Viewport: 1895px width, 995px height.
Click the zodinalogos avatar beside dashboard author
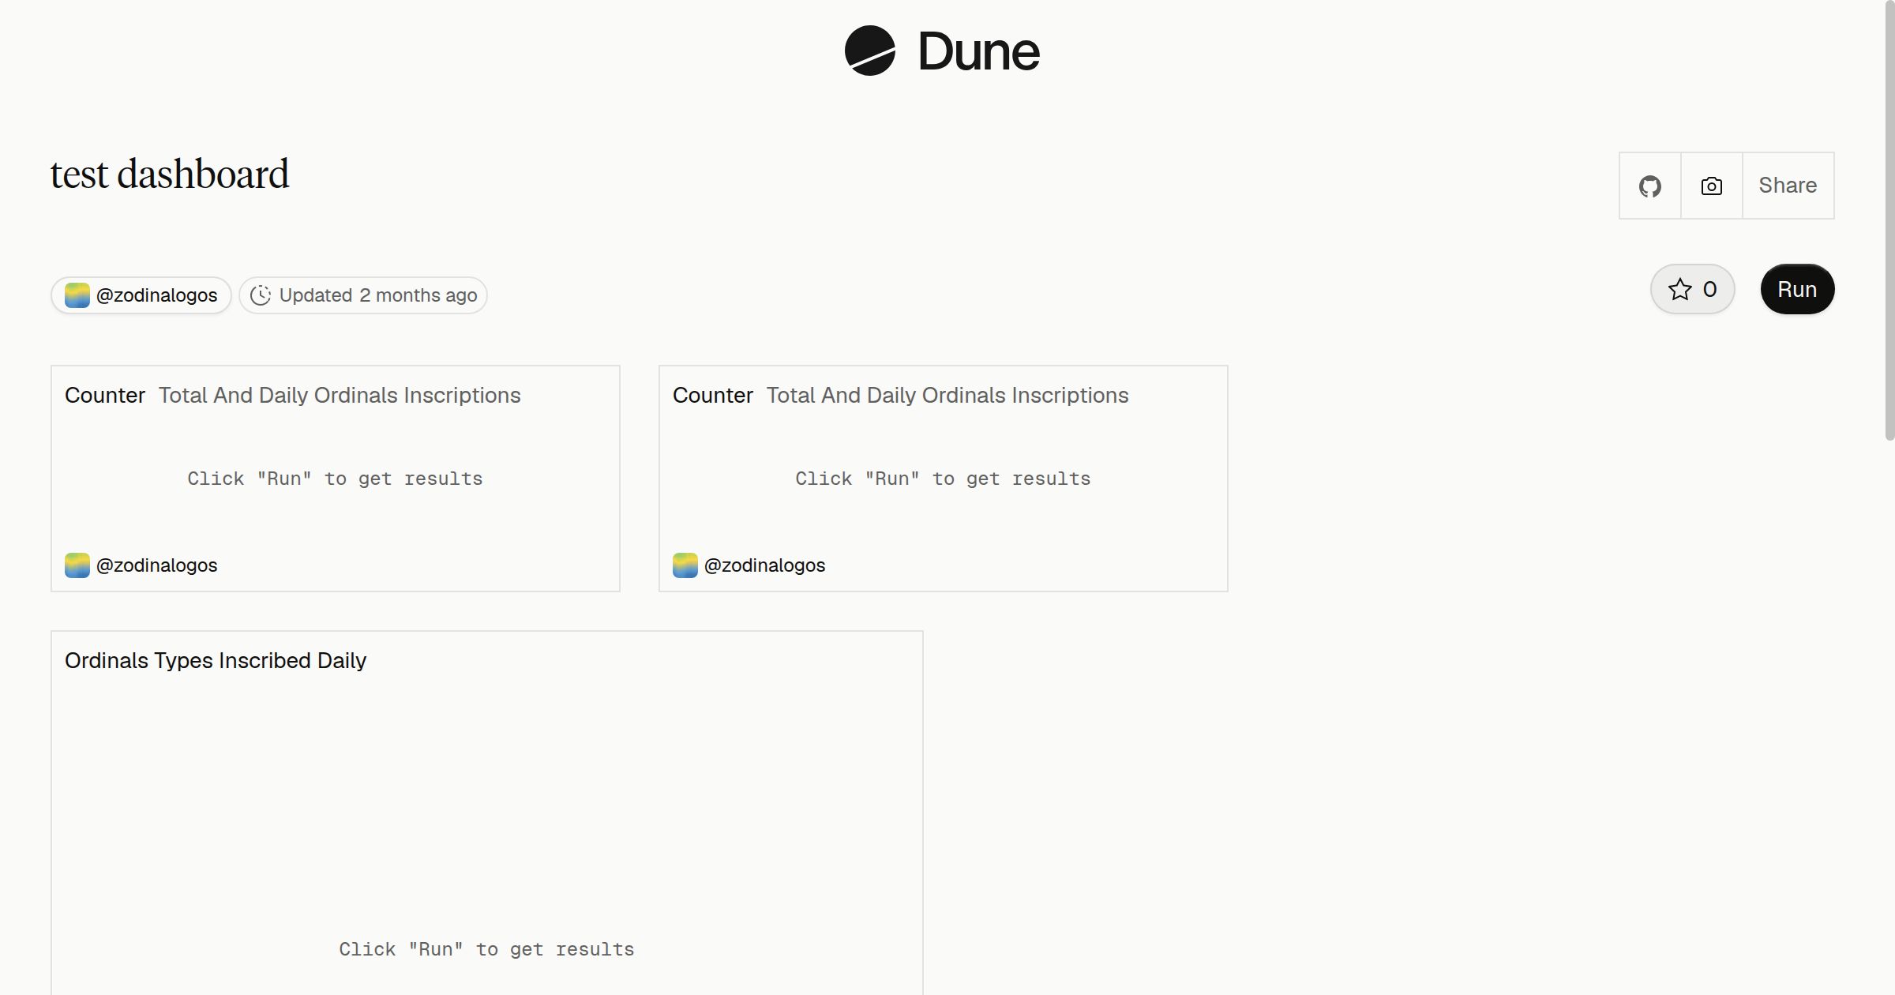pyautogui.click(x=77, y=295)
